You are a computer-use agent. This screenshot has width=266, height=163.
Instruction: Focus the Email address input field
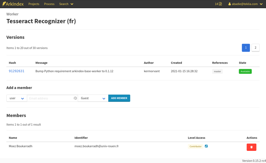[x=50, y=98]
